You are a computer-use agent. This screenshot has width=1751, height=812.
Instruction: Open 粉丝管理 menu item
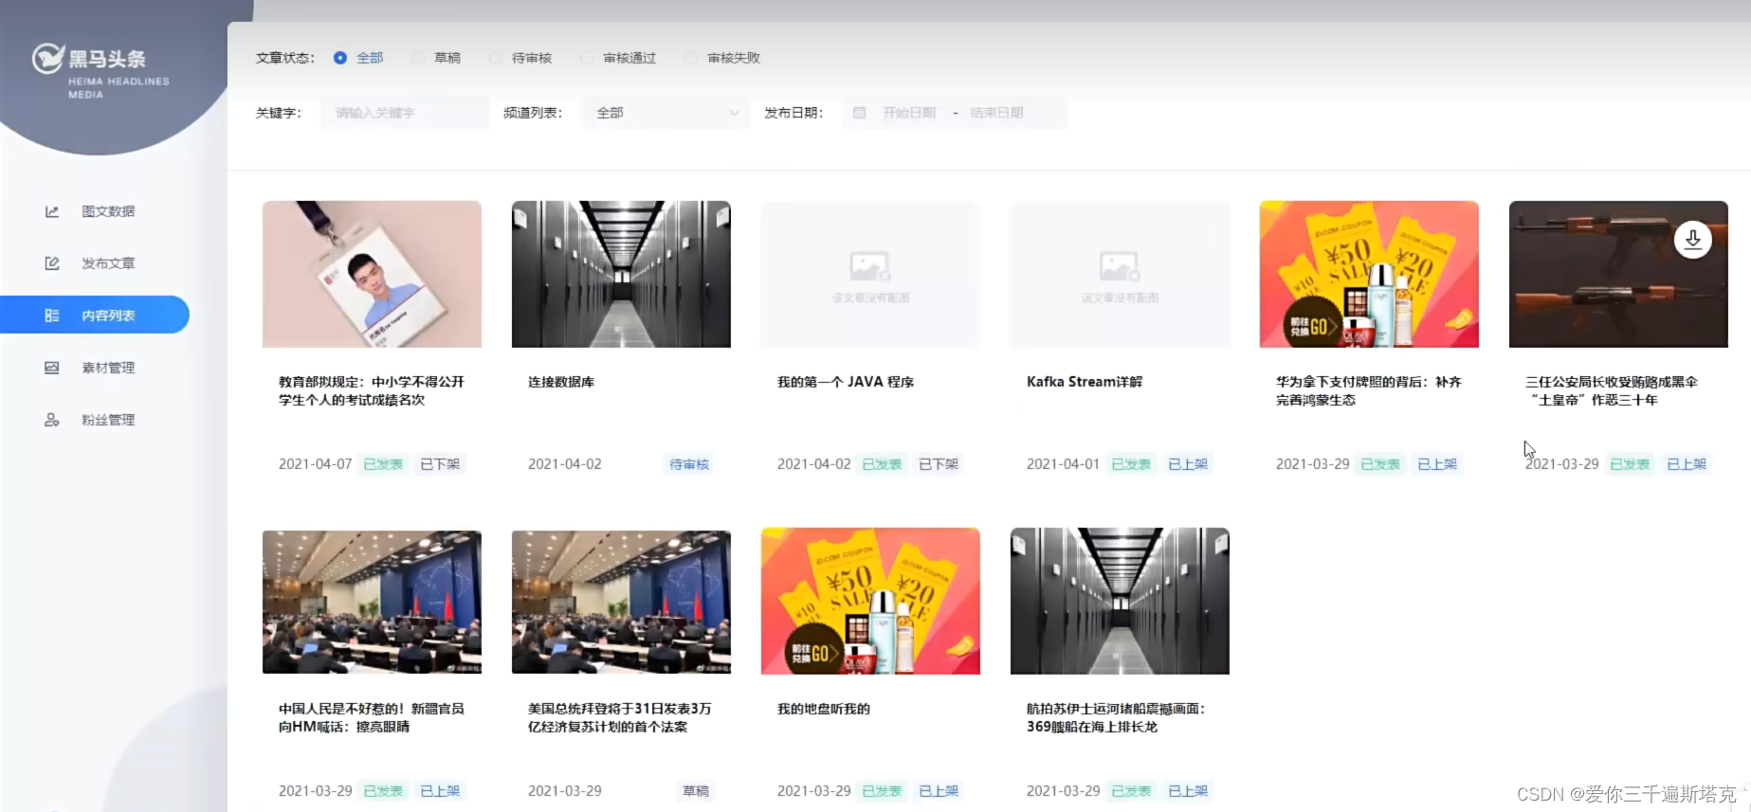95,420
